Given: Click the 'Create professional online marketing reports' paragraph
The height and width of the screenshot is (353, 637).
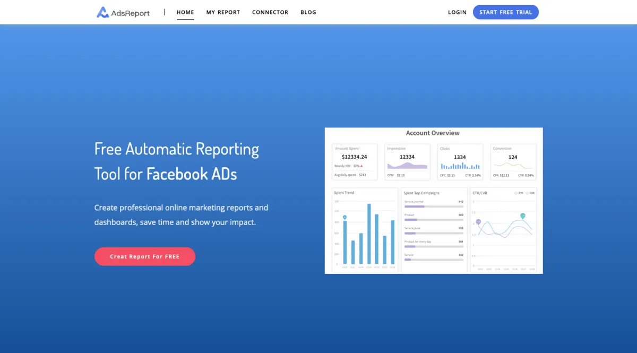Looking at the screenshot, I should [181, 214].
